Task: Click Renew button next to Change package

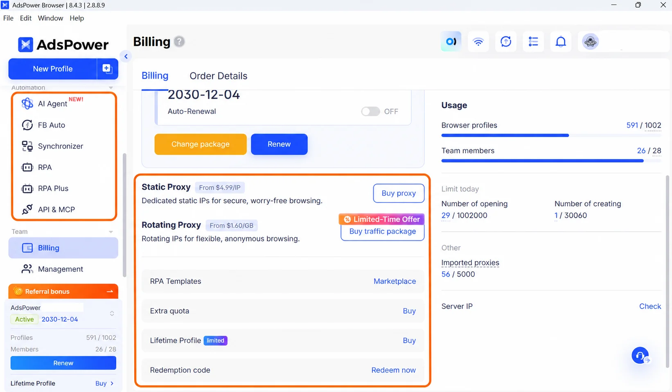Action: [279, 144]
